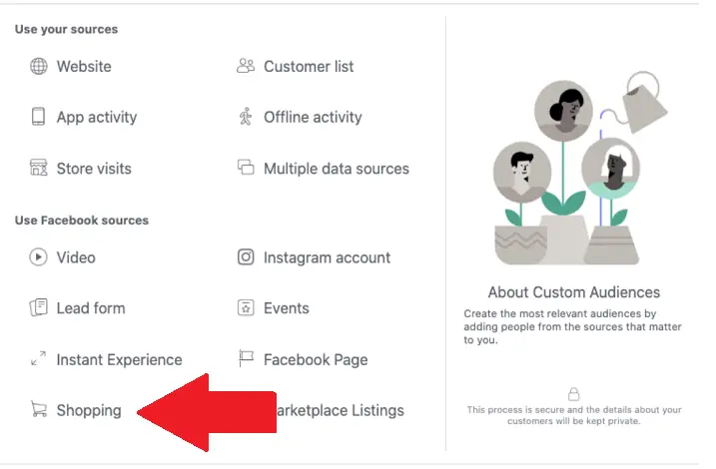Screen dimensions: 716x469
Task: Click the Website globe icon
Action: pos(39,67)
